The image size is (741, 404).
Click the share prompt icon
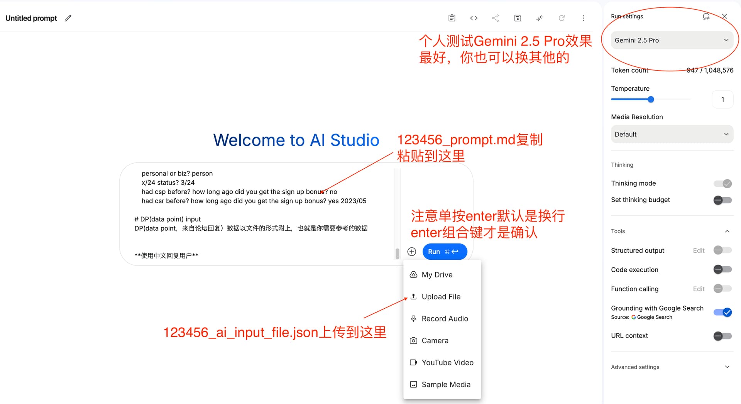point(496,18)
